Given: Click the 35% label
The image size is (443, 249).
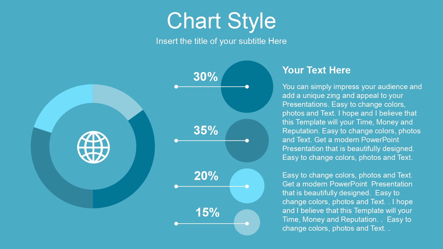Looking at the screenshot, I should pos(206,130).
